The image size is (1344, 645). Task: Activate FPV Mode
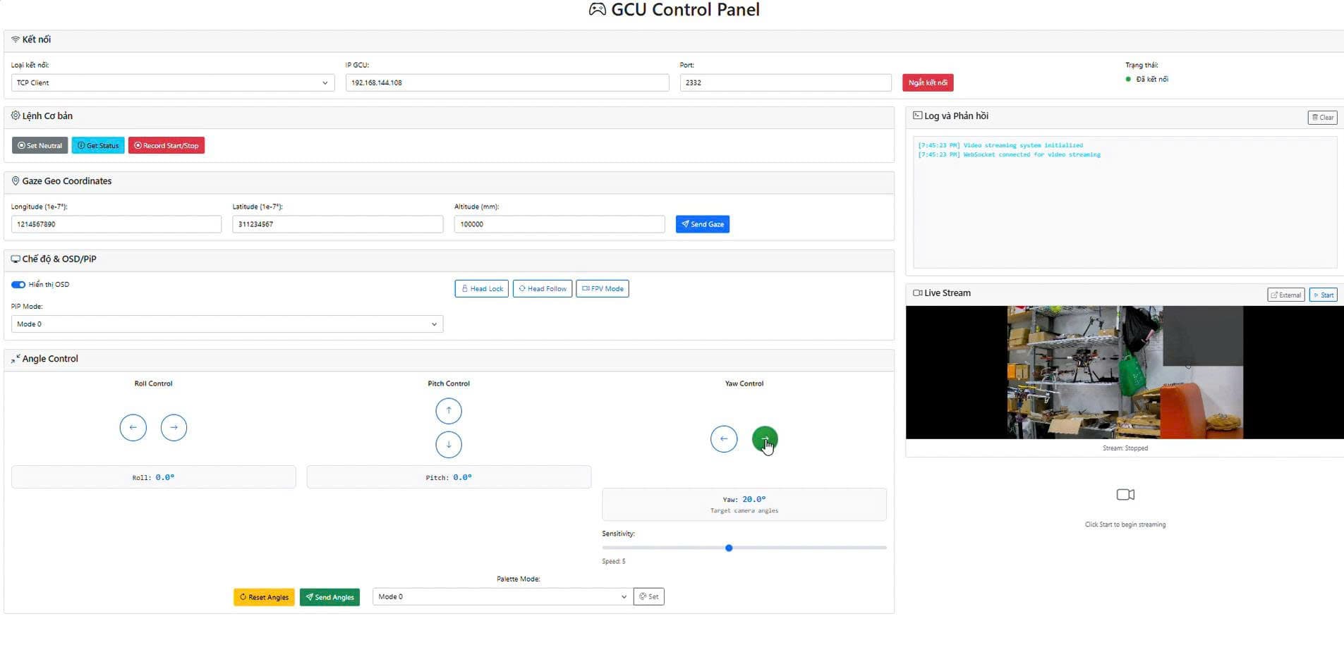(602, 288)
